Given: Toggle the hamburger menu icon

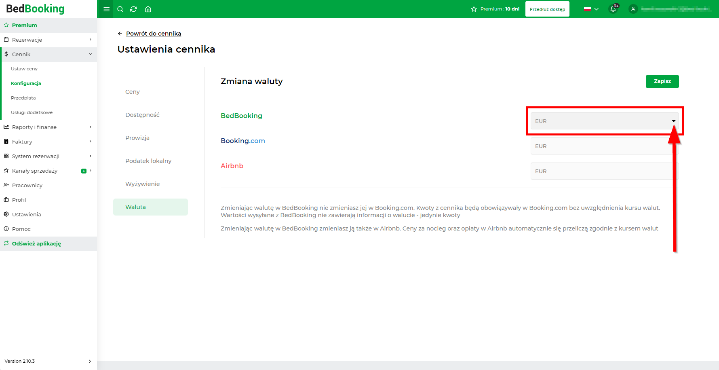Looking at the screenshot, I should click(x=107, y=9).
